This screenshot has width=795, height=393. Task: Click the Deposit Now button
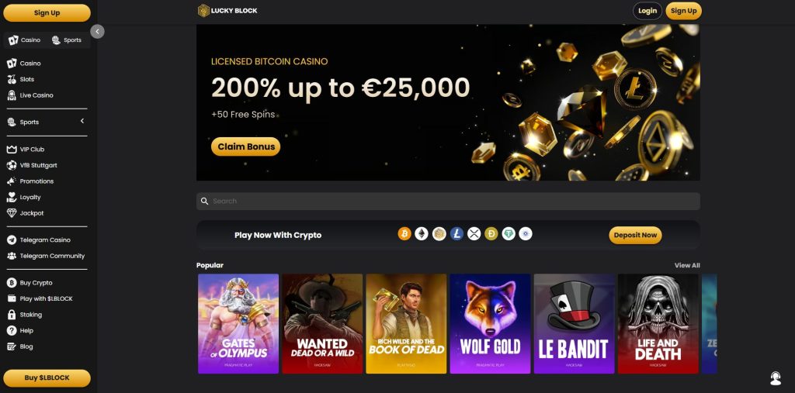635,235
